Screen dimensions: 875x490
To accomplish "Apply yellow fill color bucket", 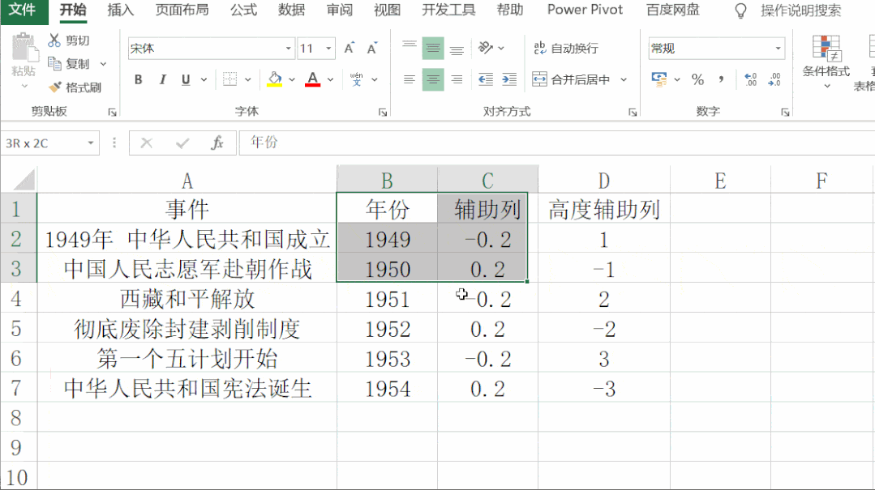I will click(x=275, y=79).
